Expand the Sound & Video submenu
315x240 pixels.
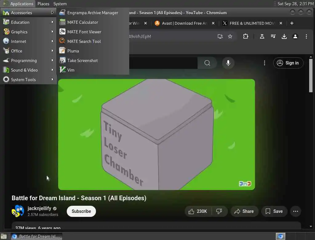click(x=28, y=70)
